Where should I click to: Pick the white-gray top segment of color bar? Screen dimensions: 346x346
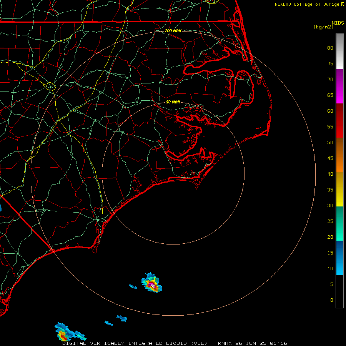(339, 52)
